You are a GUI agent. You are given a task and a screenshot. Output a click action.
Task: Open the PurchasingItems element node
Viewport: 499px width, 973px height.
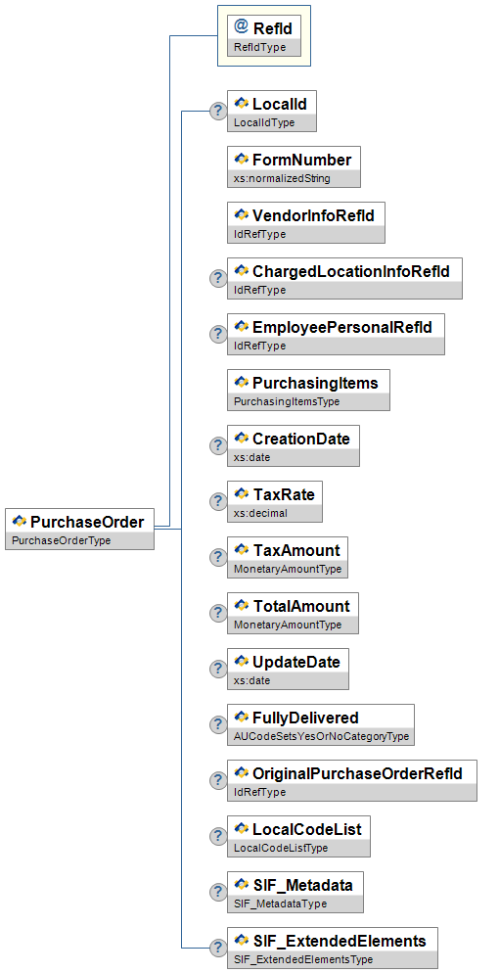point(309,391)
